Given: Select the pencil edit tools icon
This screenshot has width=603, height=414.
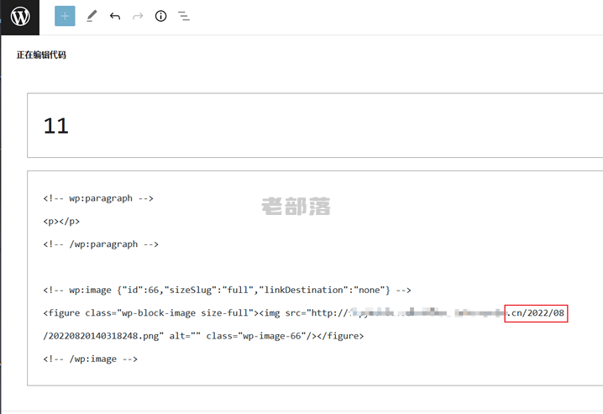Looking at the screenshot, I should pos(92,16).
